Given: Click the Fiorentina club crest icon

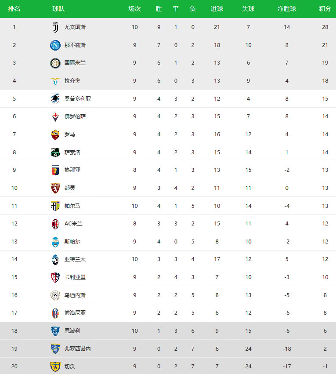Looking at the screenshot, I should [x=55, y=116].
